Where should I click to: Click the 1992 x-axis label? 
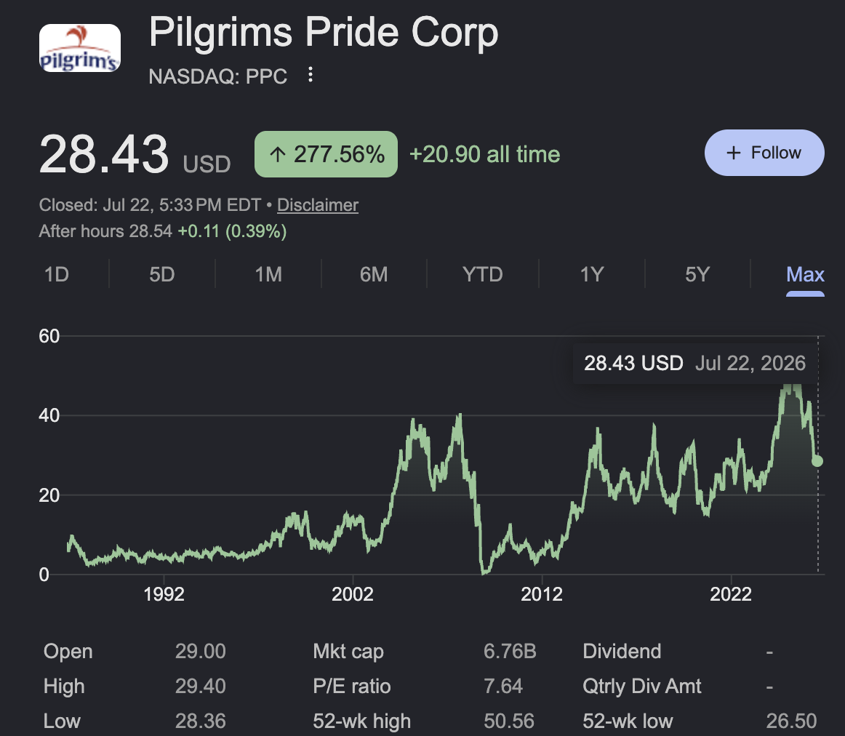(x=164, y=593)
